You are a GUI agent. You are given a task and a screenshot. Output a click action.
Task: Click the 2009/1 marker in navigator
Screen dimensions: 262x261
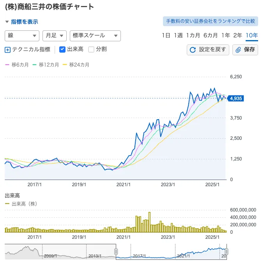point(50,256)
